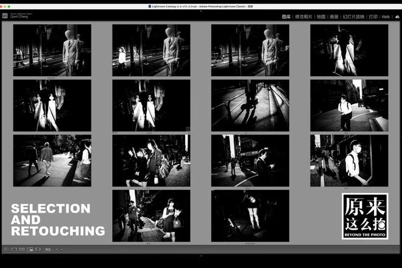The height and width of the screenshot is (268, 402).
Task: Open the Web module
Action: click(386, 16)
